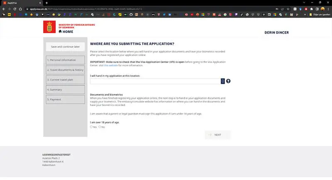332x180 pixels.
Task: Click the help question mark icon
Action: click(228, 81)
